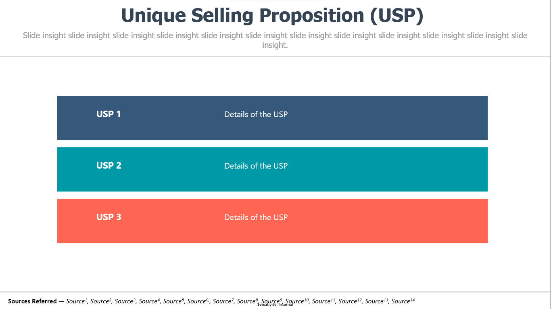This screenshot has height=309, width=551.
Task: Pick the navy blue USP 1 bar
Action: pos(272,118)
